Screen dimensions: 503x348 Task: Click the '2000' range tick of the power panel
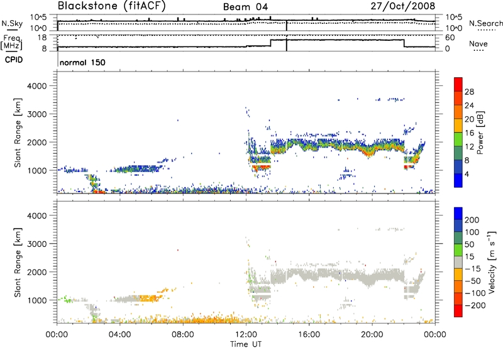click(37, 142)
